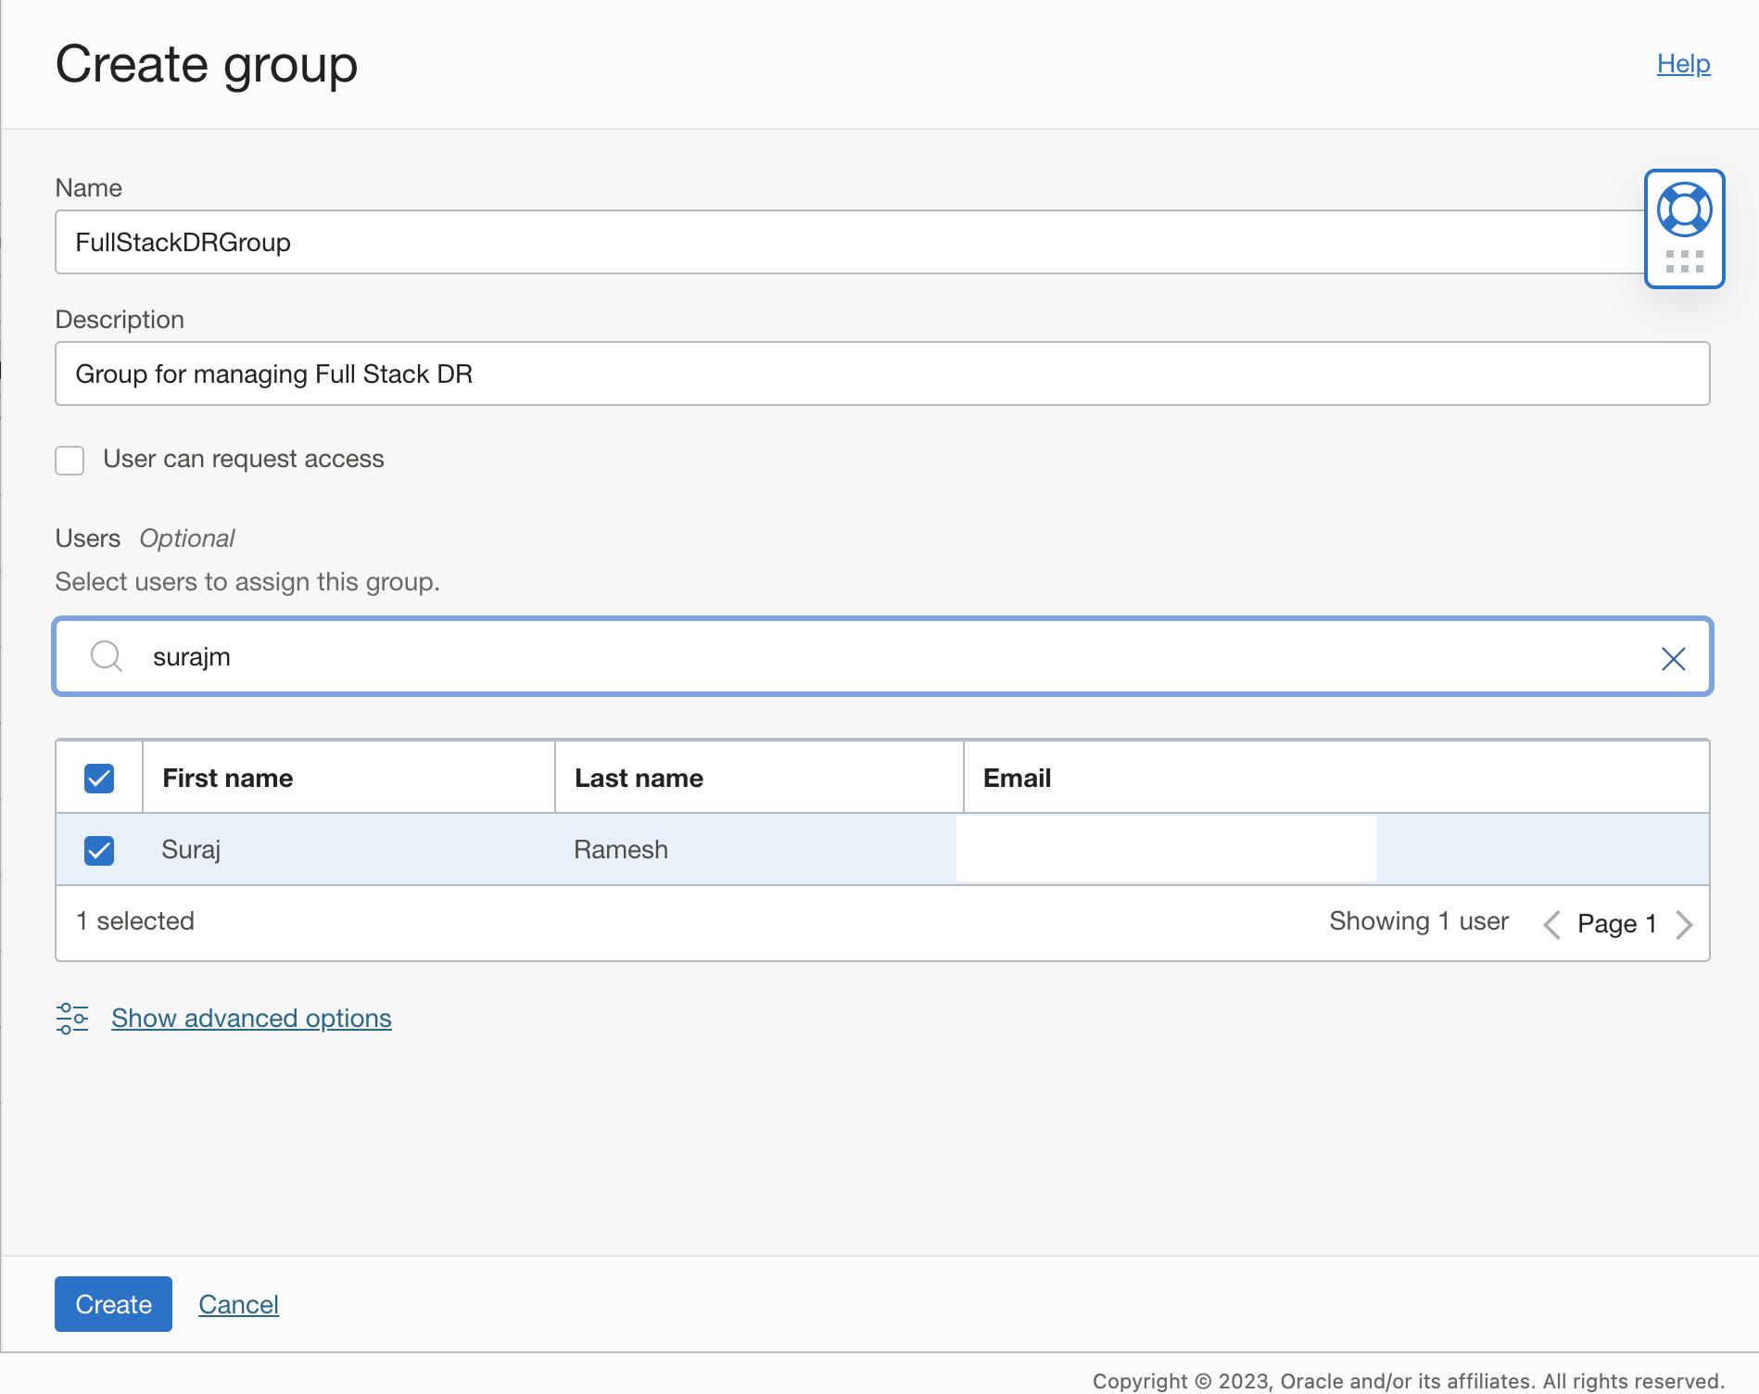The width and height of the screenshot is (1759, 1394).
Task: Cancel group creation
Action: click(x=238, y=1304)
